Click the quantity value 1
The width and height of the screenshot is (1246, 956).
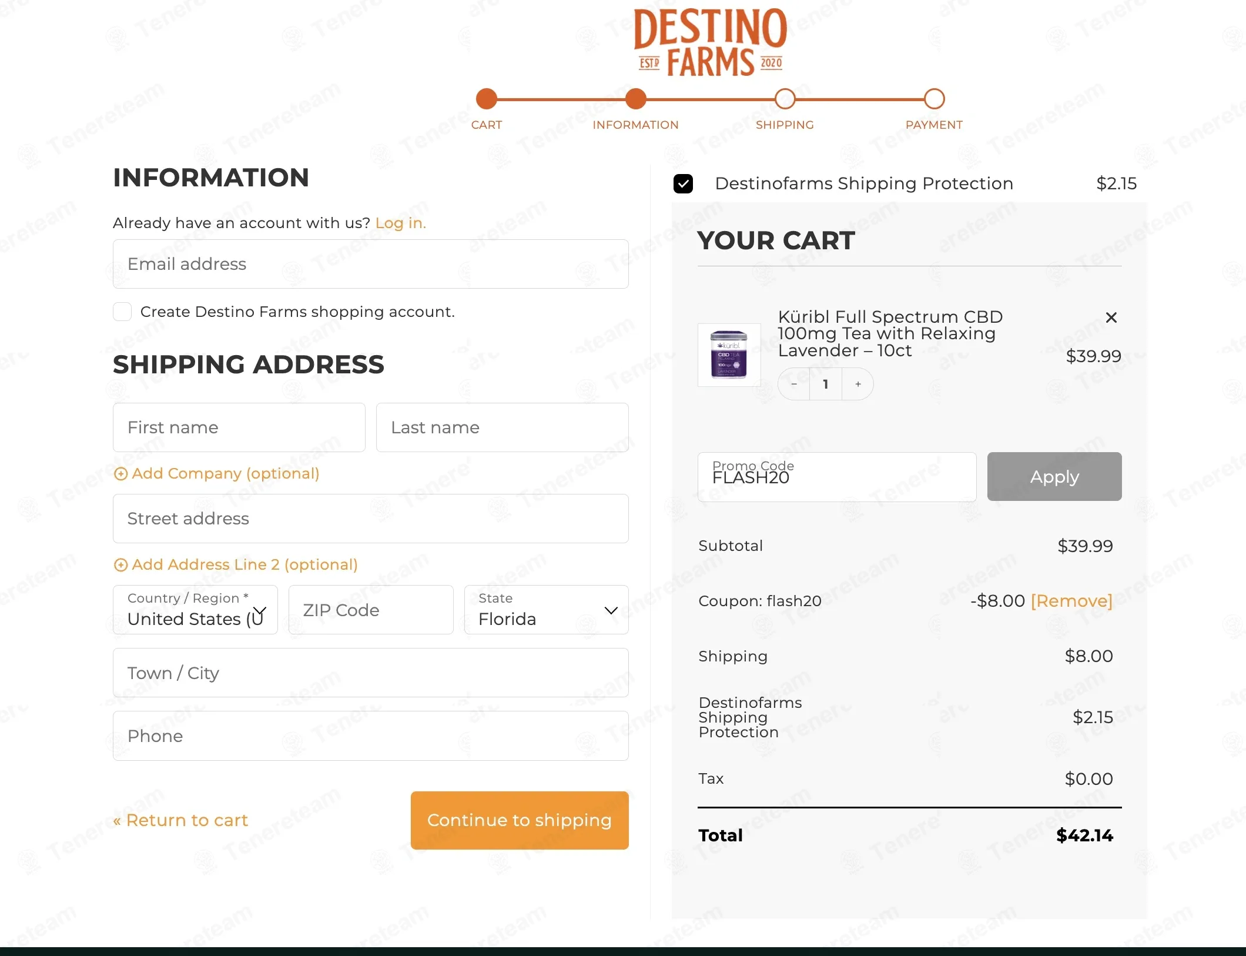826,384
